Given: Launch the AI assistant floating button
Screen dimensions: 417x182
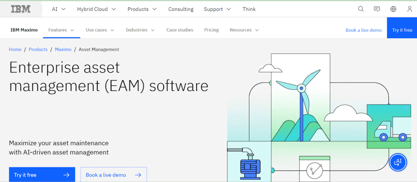Looking at the screenshot, I should pyautogui.click(x=398, y=162).
